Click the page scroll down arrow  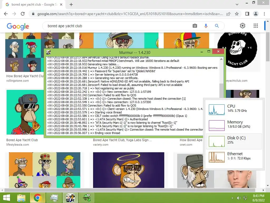pos(268,186)
